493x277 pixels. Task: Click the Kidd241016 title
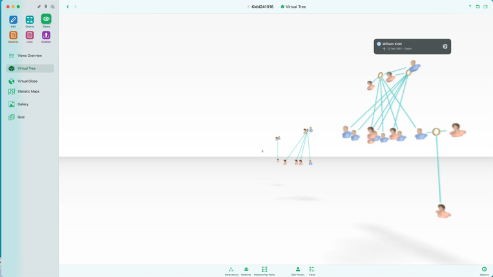tap(262, 6)
